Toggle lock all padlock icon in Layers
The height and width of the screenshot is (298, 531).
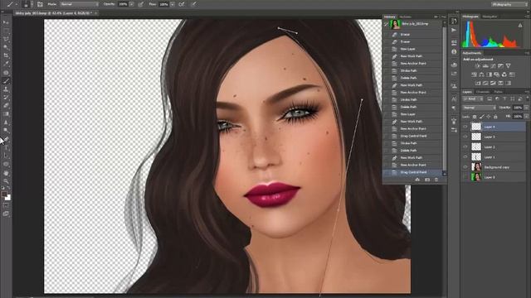[495, 117]
